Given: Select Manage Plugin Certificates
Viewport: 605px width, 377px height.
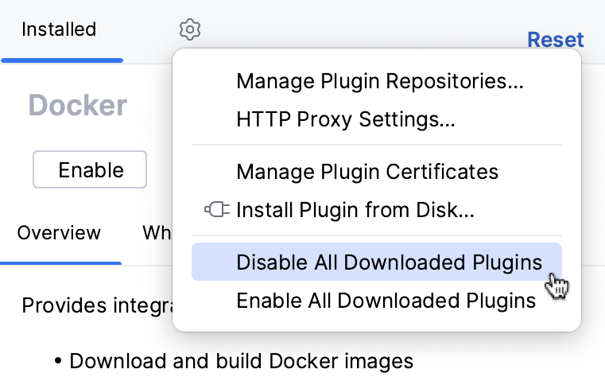Looking at the screenshot, I should [367, 171].
